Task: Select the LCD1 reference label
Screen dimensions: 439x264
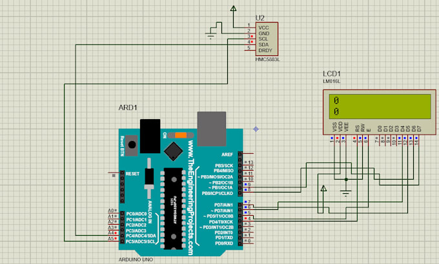Action: click(331, 74)
